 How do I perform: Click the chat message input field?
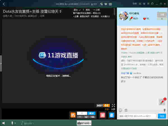pos(137,116)
